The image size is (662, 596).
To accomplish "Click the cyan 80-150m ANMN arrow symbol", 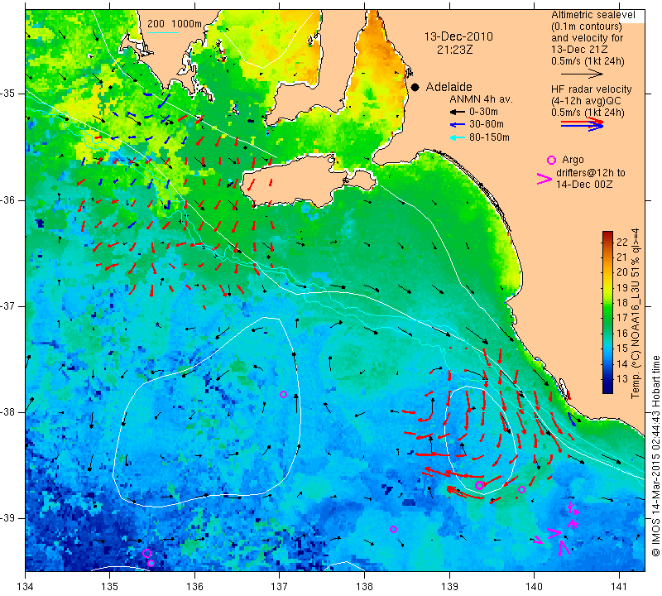I will pyautogui.click(x=457, y=137).
